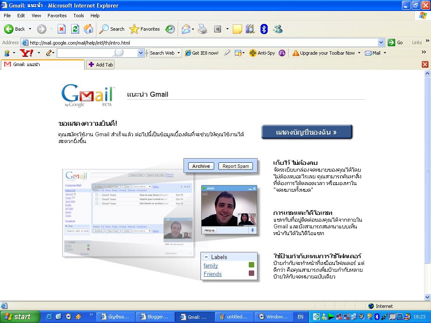Select the Gmail: แนะนำ tab

pos(43,64)
